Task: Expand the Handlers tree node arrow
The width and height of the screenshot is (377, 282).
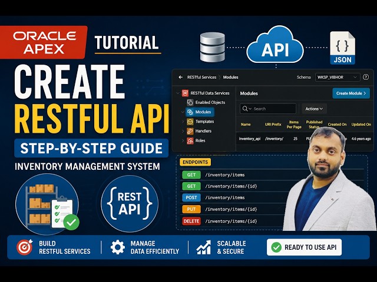Action: [x=183, y=131]
